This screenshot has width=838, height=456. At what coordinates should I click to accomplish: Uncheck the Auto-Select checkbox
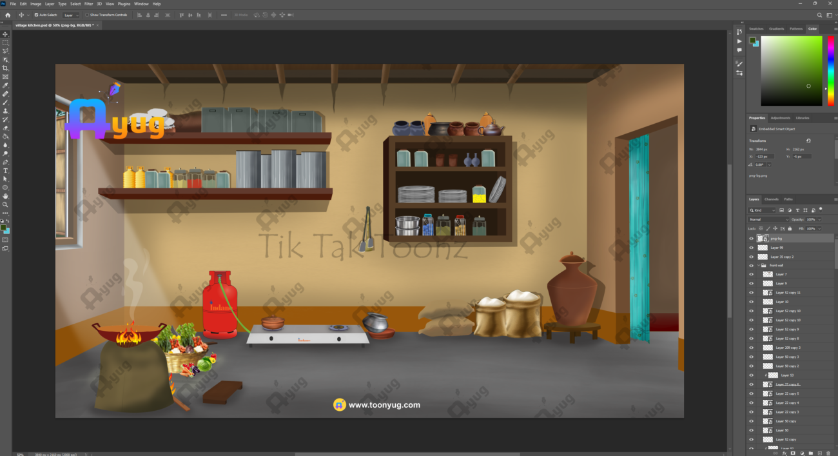tap(36, 15)
